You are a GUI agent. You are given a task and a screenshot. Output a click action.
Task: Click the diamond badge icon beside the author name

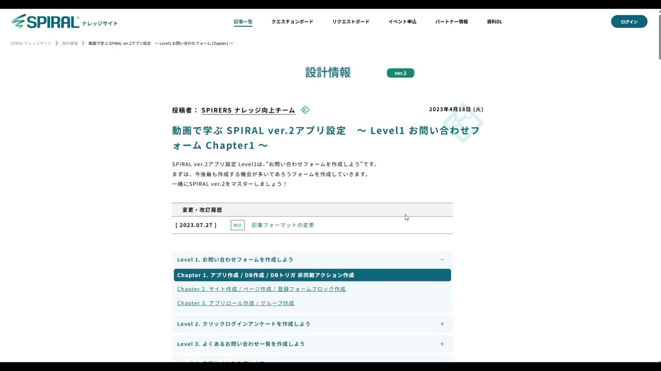(305, 110)
